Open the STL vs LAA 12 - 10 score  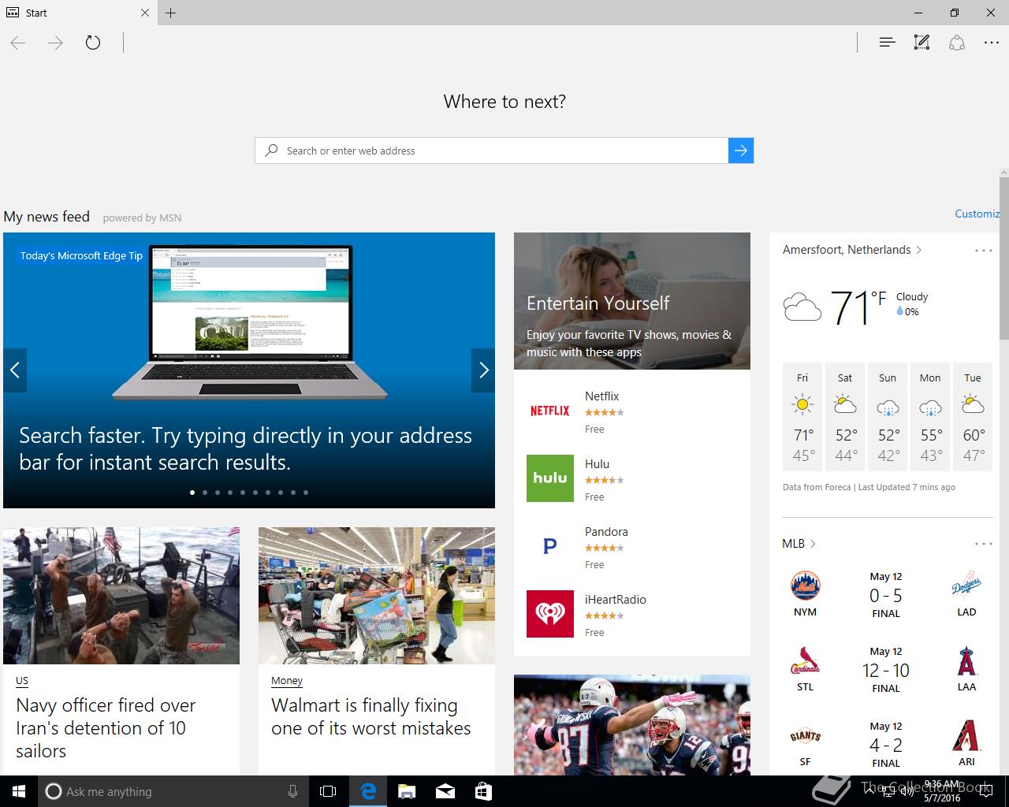[x=886, y=671]
